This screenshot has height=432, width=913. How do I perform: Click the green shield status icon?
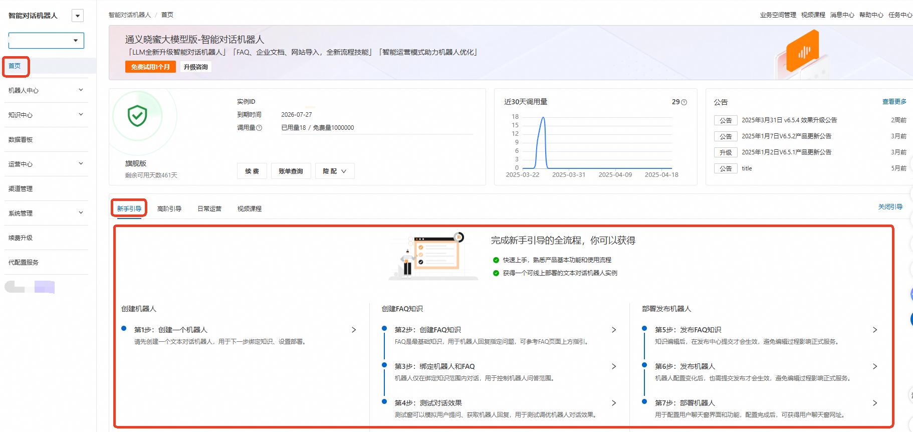tap(137, 116)
